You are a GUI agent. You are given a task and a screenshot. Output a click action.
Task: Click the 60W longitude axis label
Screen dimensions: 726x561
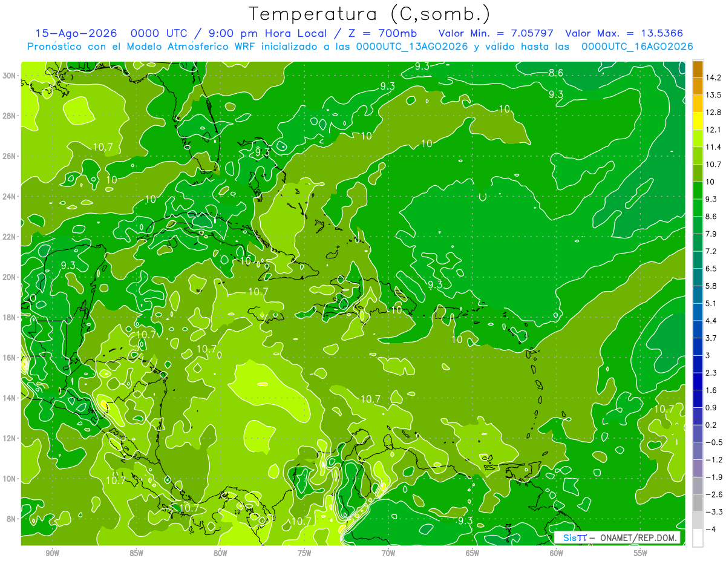point(557,553)
